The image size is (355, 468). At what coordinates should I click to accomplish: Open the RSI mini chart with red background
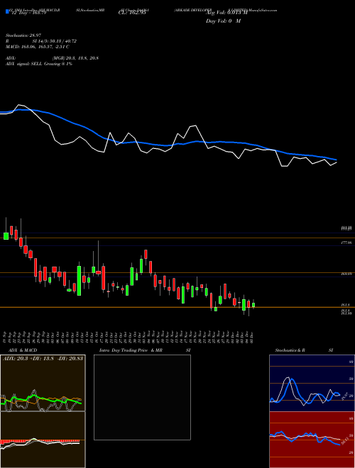(x=312, y=440)
